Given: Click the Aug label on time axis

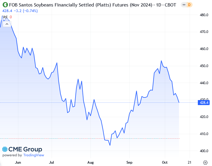Looking at the screenshot, I should coord(90,162).
